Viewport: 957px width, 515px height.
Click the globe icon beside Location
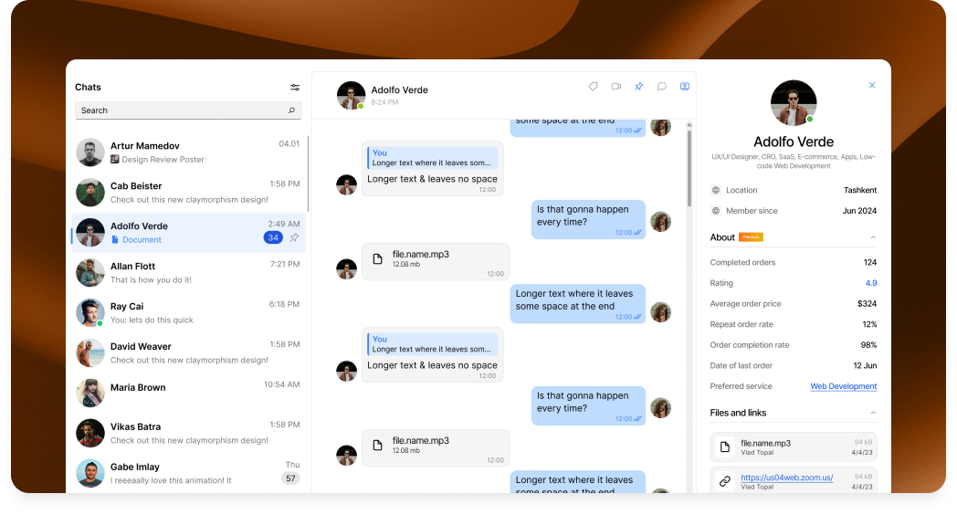click(x=716, y=190)
